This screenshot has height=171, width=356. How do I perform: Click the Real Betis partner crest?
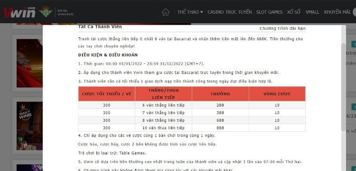(46, 11)
